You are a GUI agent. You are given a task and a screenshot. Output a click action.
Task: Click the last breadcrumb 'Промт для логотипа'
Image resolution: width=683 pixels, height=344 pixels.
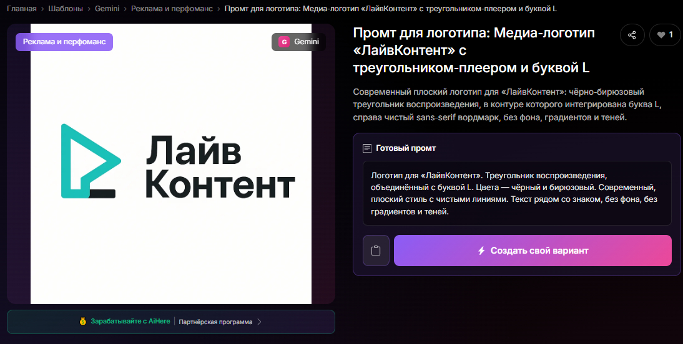[x=391, y=9]
